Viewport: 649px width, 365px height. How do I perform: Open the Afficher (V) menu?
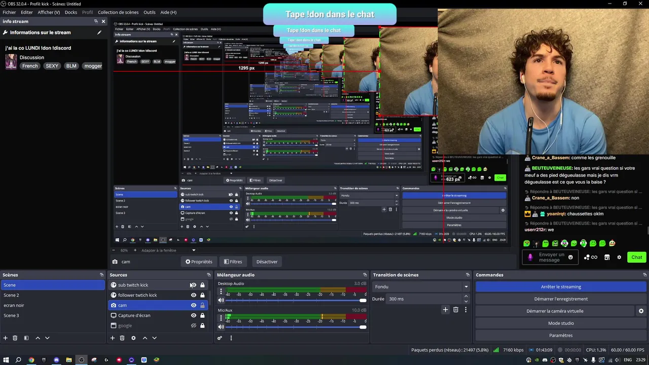[49, 12]
